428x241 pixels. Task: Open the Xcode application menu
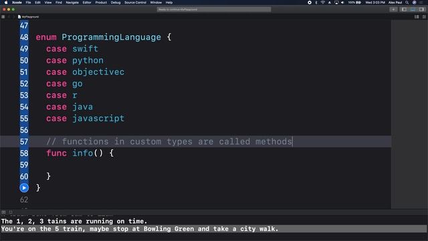point(17,3)
